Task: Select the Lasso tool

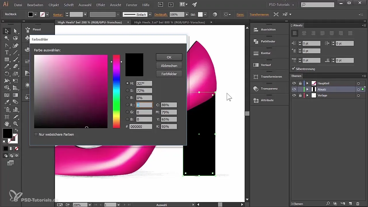Action: click(x=16, y=38)
